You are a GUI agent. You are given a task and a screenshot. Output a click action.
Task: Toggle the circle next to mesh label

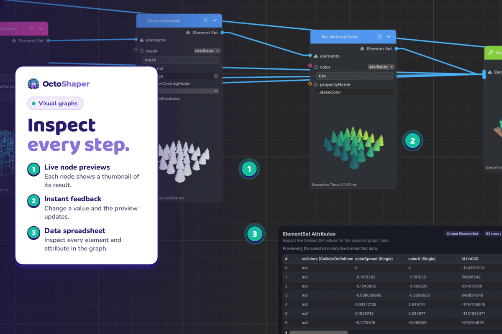(x=142, y=51)
